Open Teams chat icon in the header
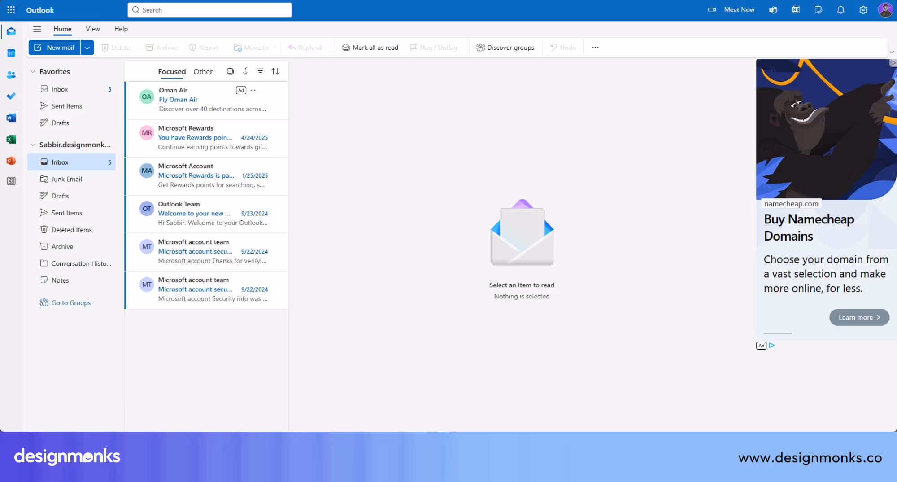This screenshot has width=897, height=482. (773, 10)
